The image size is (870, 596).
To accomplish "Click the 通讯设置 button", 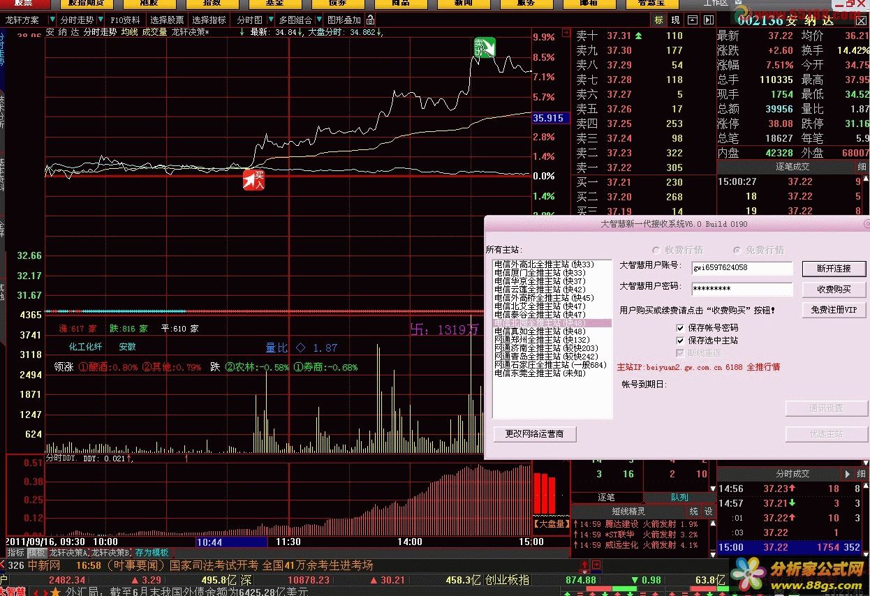I will pyautogui.click(x=826, y=408).
